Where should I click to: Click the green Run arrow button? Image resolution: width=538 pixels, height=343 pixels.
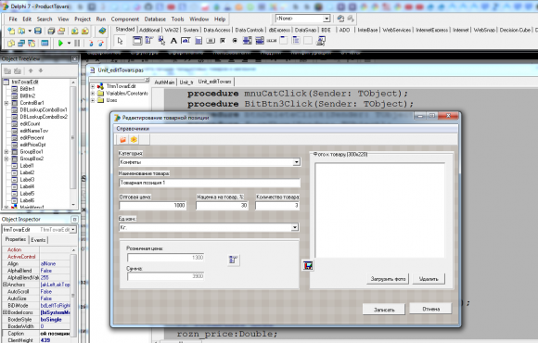[x=60, y=43]
